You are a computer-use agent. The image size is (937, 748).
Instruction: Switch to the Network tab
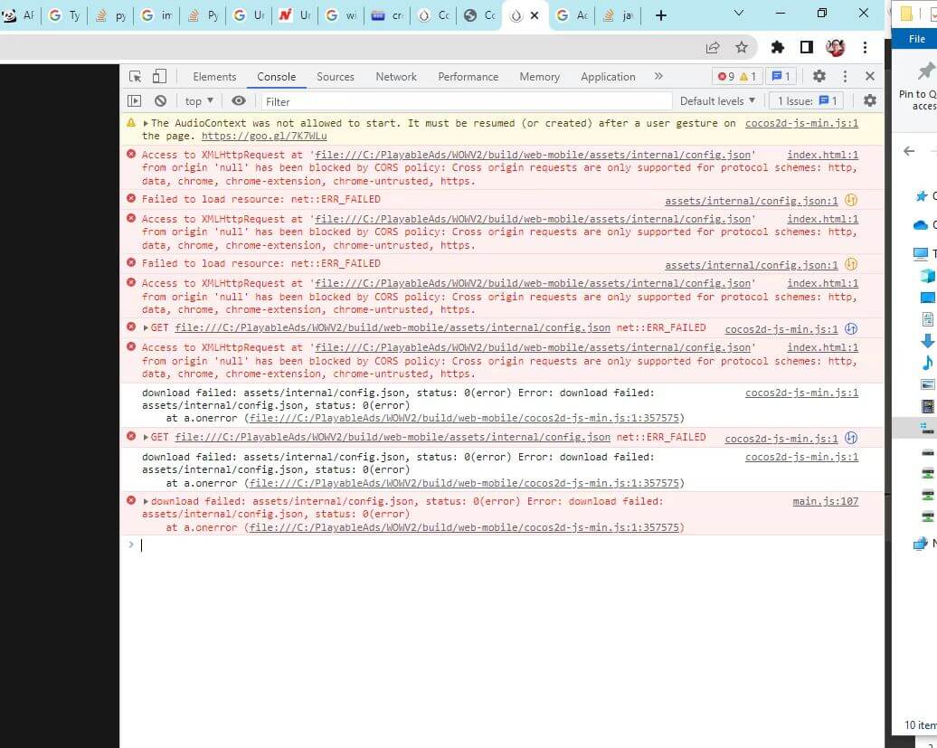pyautogui.click(x=396, y=77)
